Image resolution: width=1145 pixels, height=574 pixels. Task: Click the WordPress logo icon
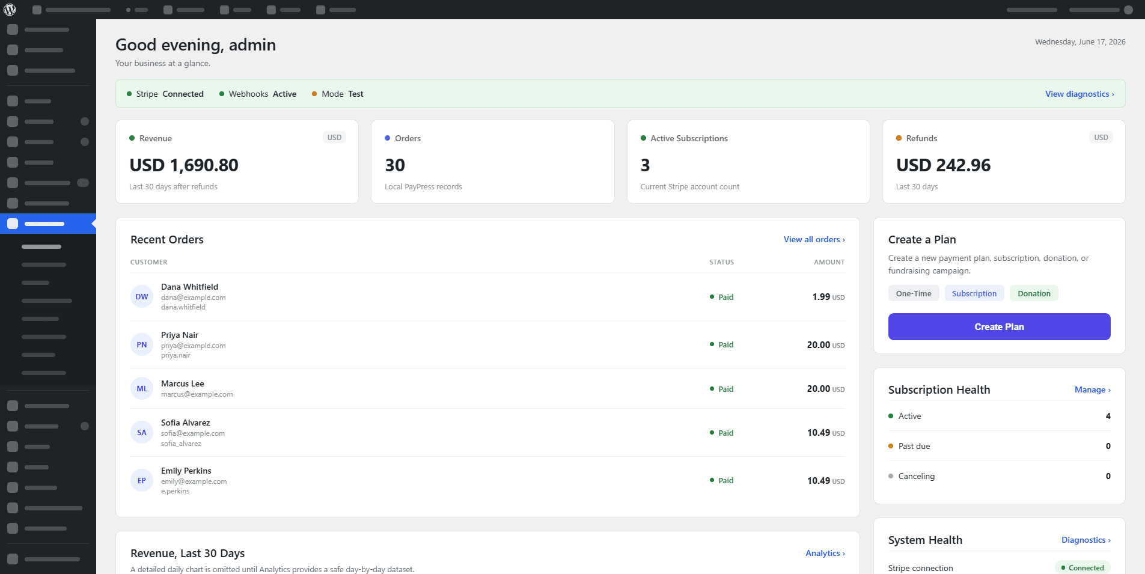pos(10,10)
